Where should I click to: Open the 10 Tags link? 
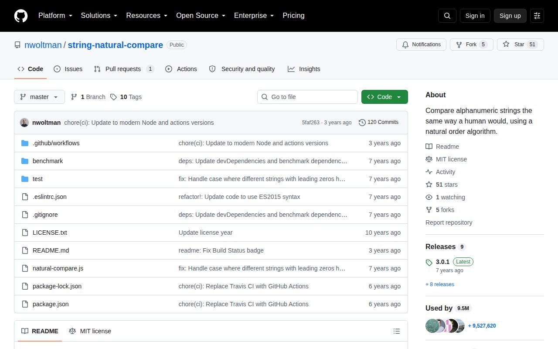[x=126, y=97]
